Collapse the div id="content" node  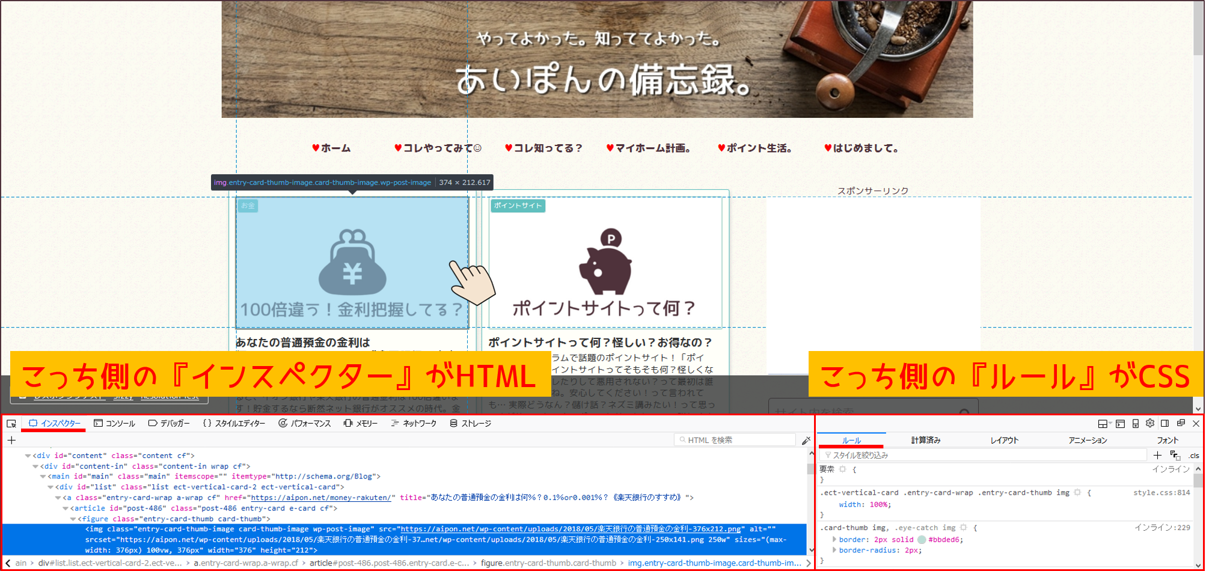(x=28, y=456)
